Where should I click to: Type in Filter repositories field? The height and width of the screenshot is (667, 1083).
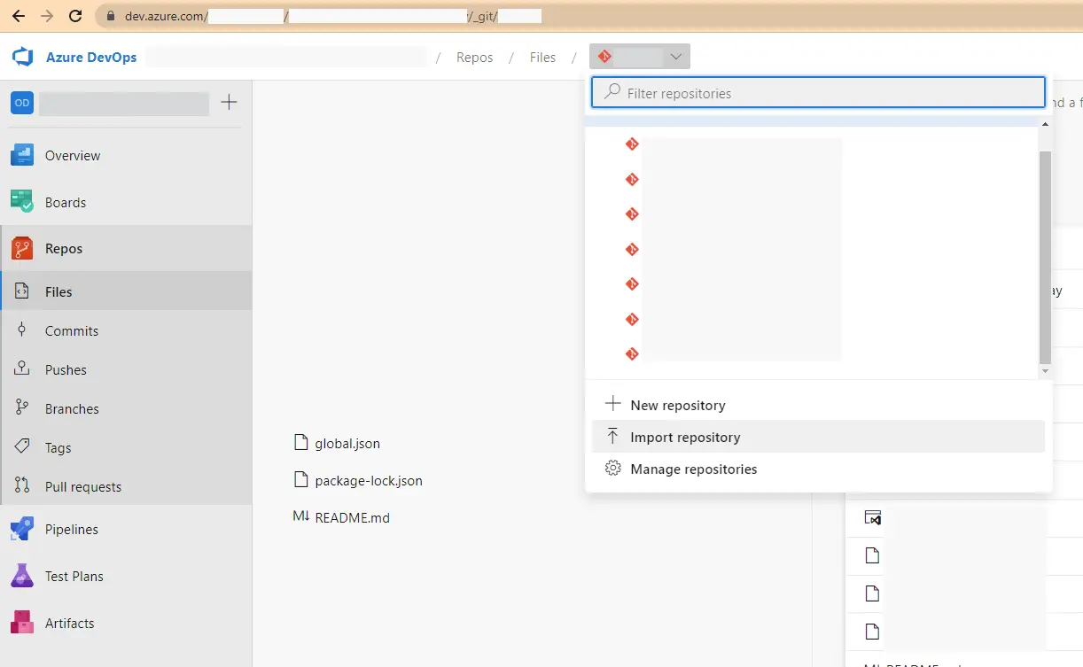tap(829, 93)
